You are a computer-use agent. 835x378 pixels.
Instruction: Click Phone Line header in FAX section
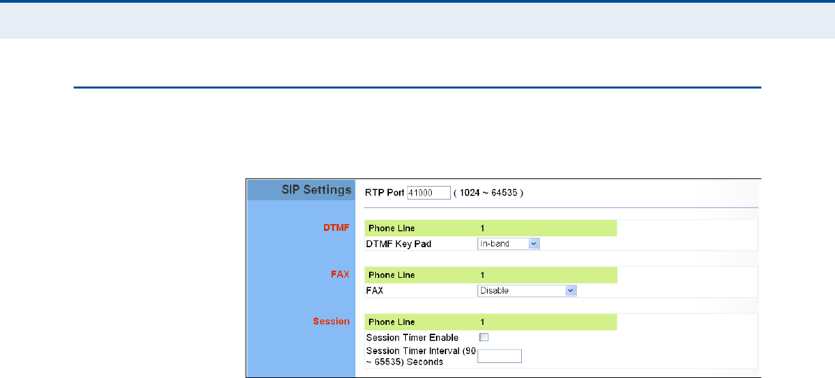point(392,275)
